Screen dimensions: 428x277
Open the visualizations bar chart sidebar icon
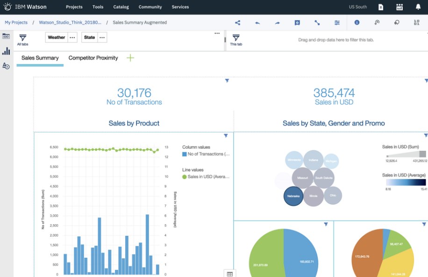pyautogui.click(x=6, y=51)
